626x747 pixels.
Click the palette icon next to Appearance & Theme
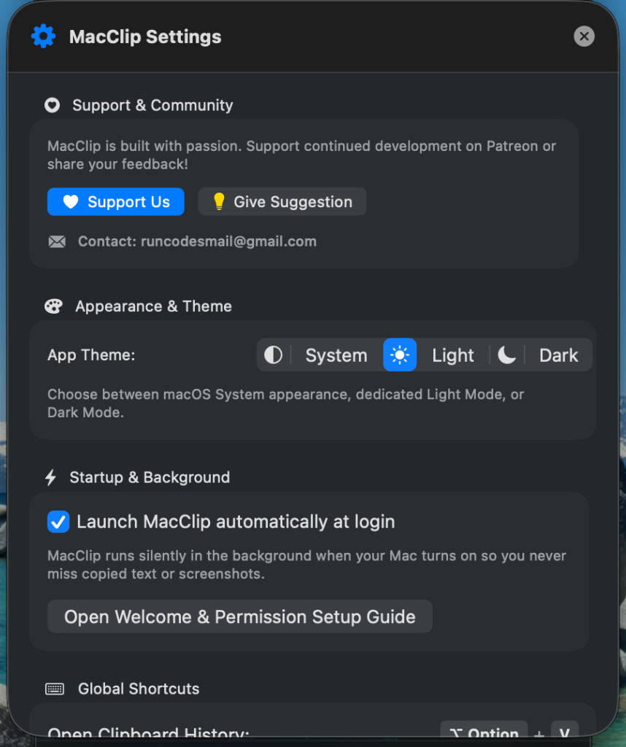pos(53,306)
